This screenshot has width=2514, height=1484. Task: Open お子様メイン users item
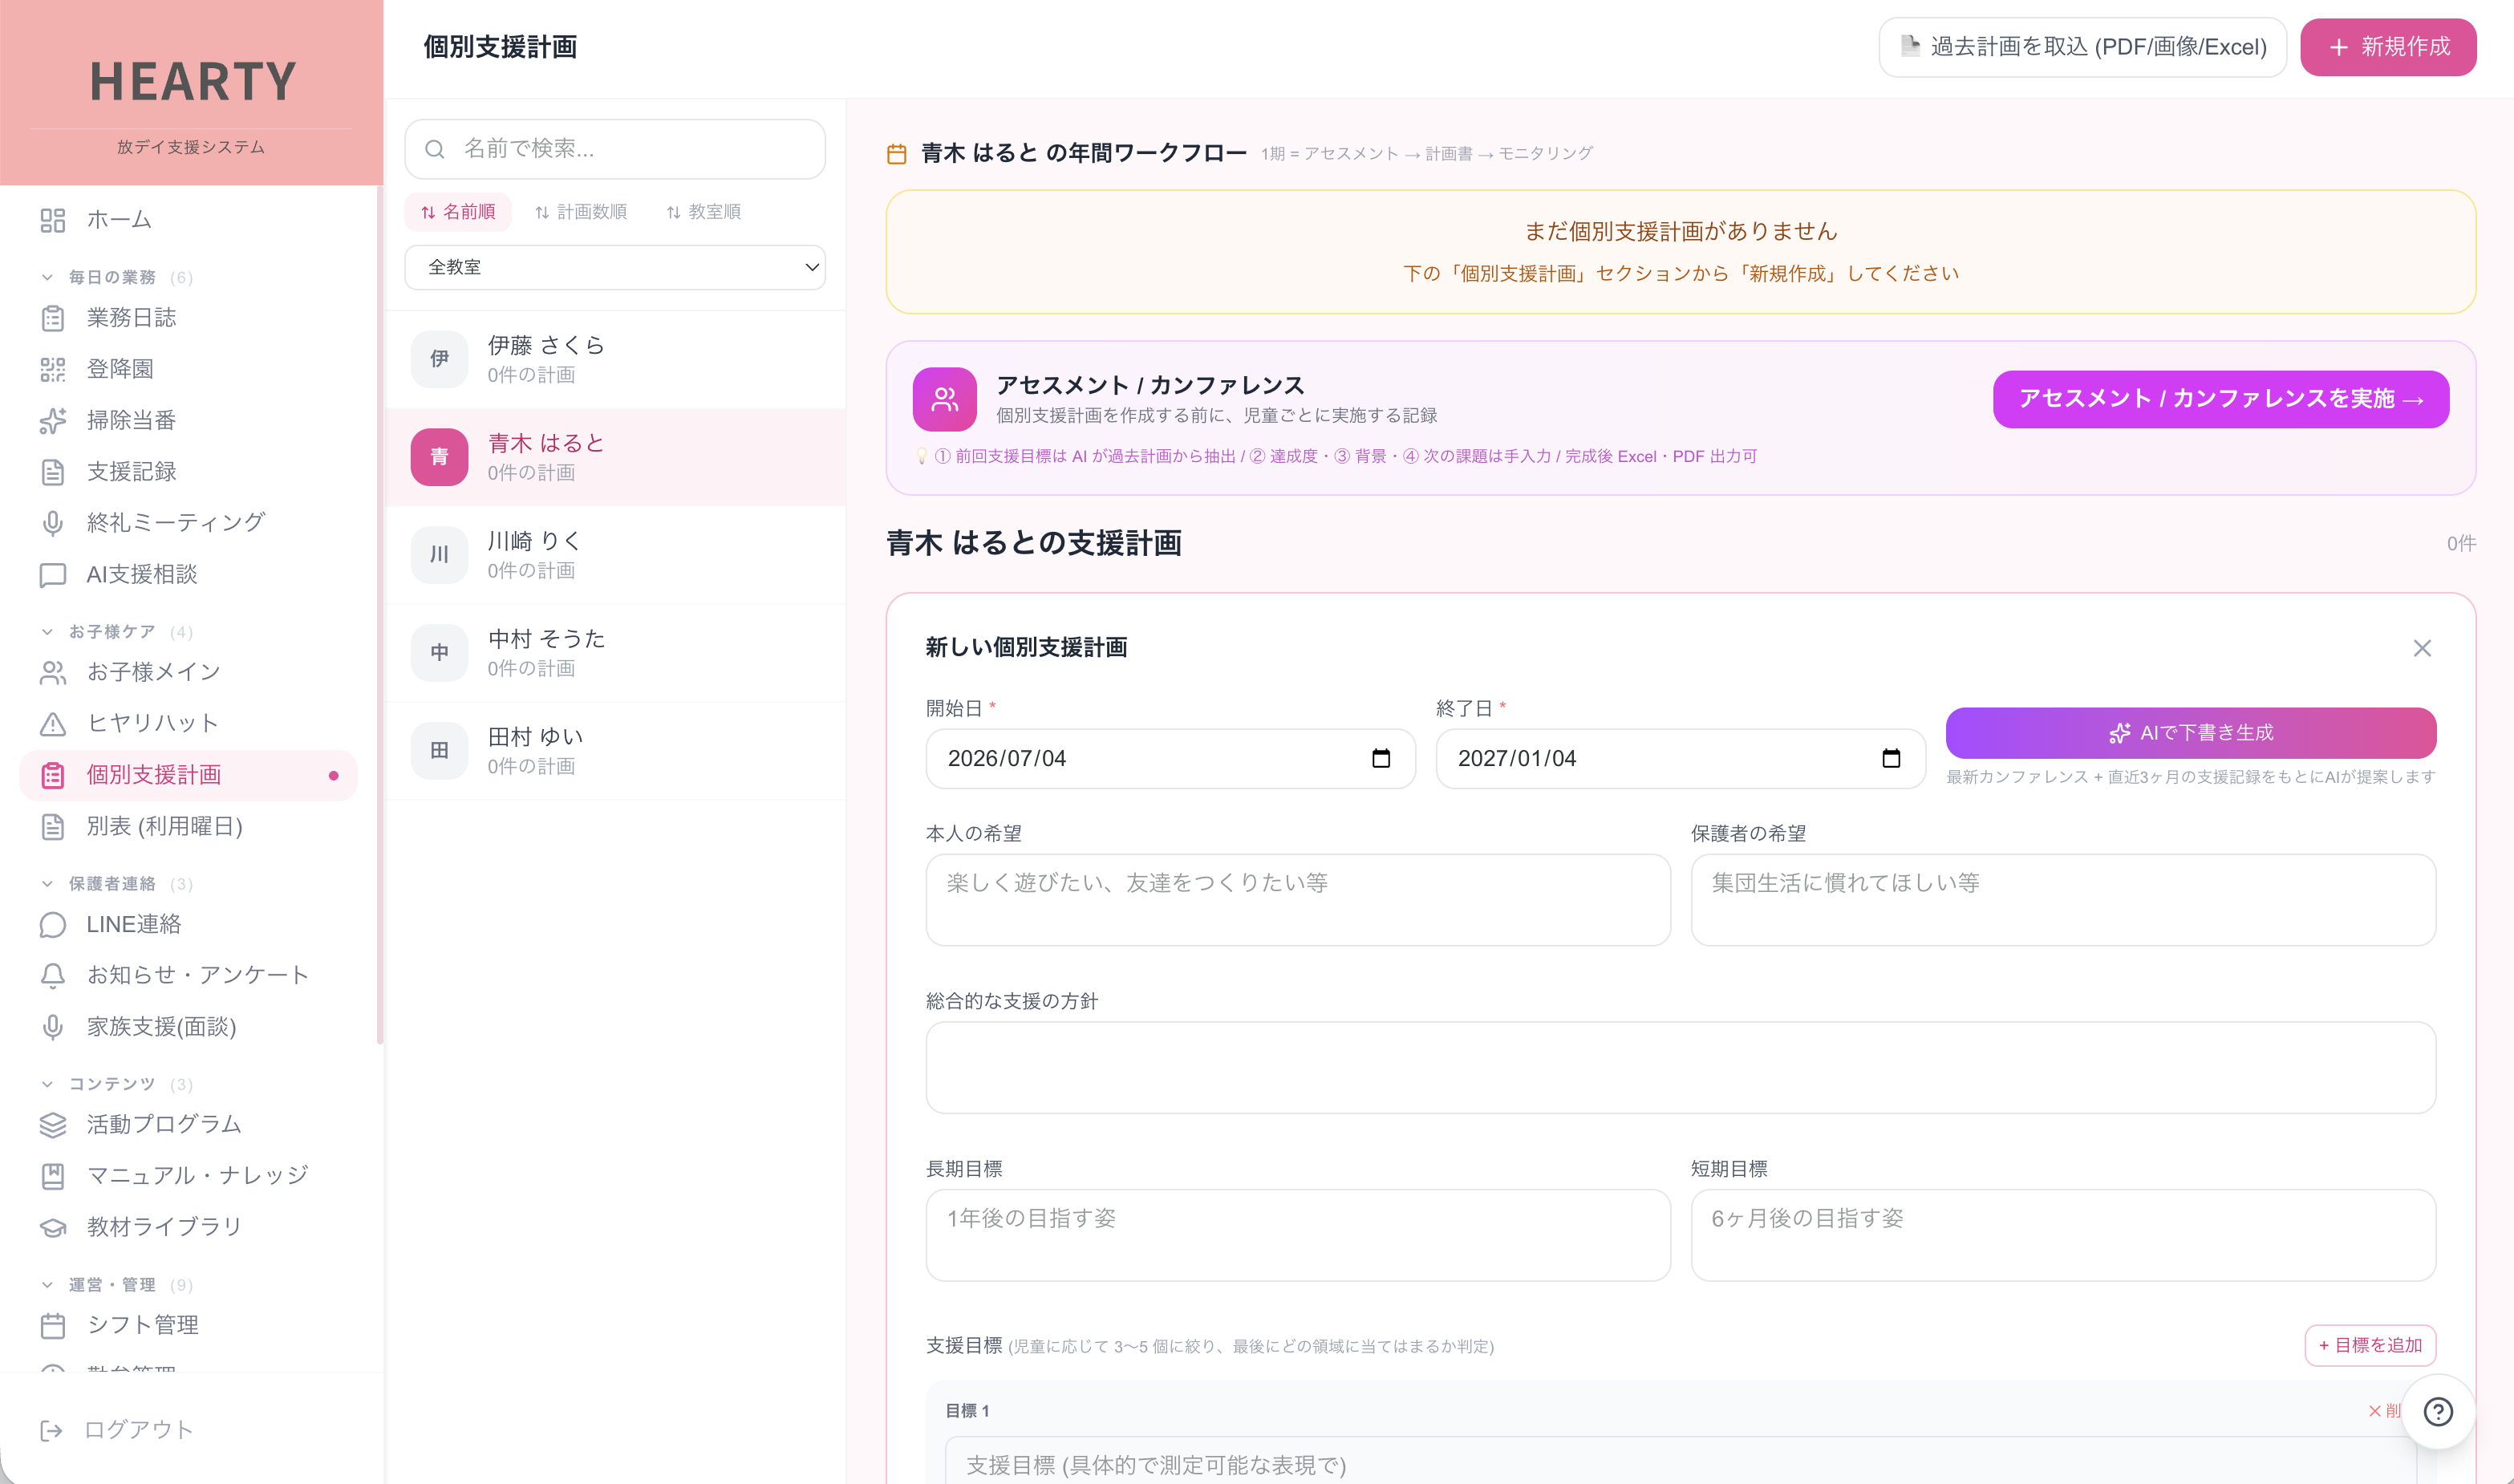coord(188,672)
